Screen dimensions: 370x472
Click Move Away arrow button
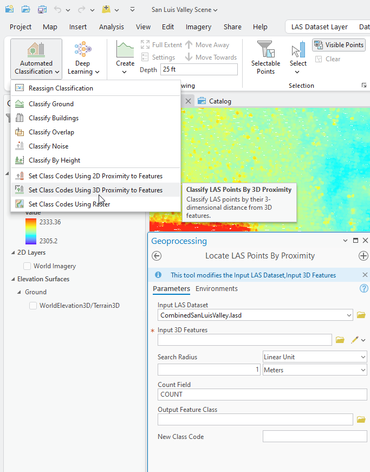pyautogui.click(x=207, y=45)
